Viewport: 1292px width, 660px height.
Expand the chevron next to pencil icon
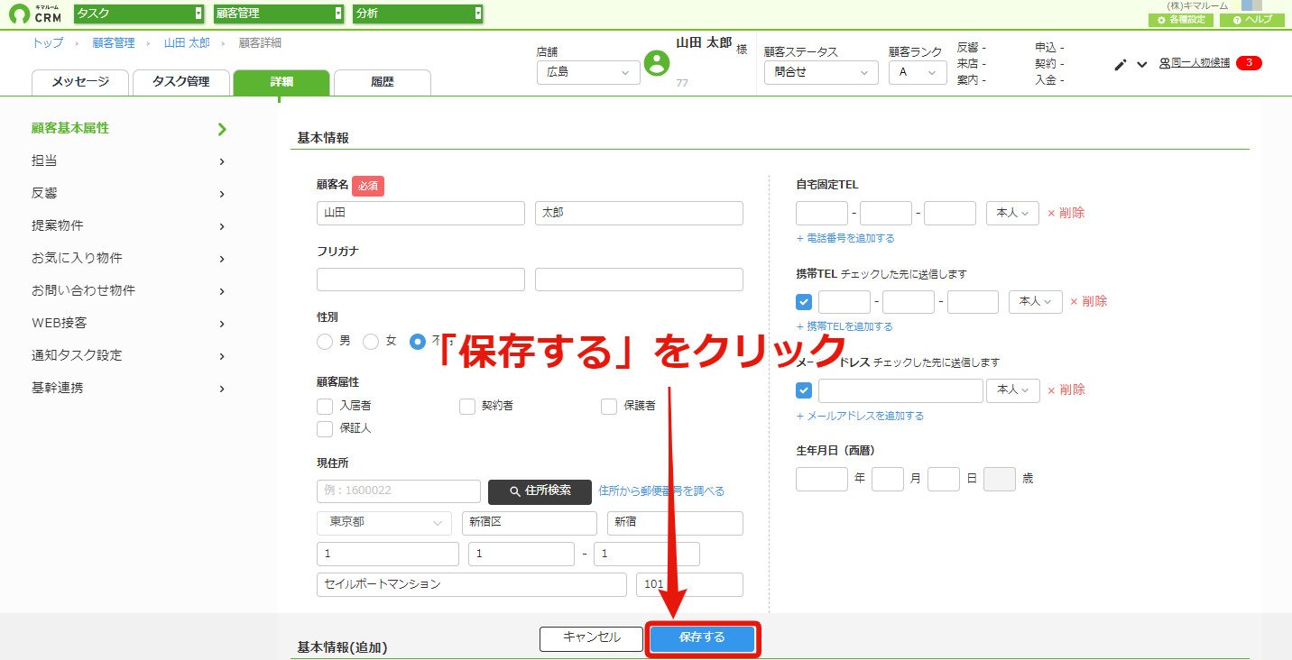[x=1142, y=64]
